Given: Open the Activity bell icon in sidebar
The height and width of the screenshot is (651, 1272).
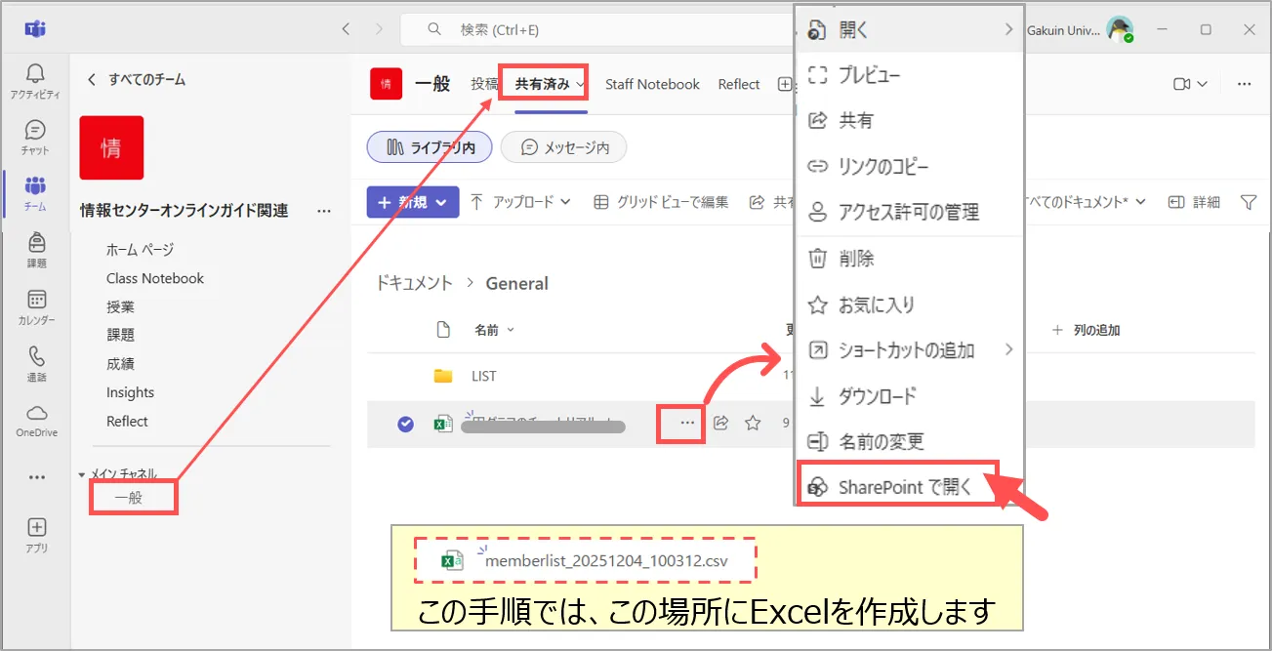Looking at the screenshot, I should point(35,80).
